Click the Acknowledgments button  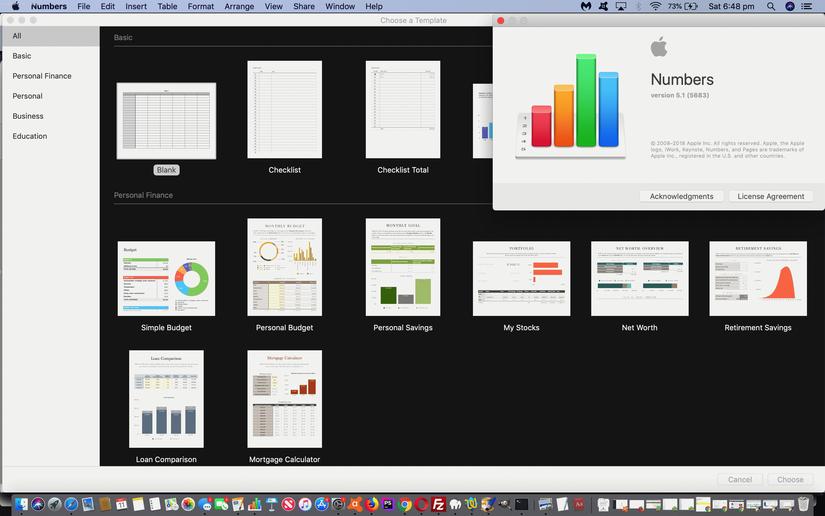coord(681,196)
